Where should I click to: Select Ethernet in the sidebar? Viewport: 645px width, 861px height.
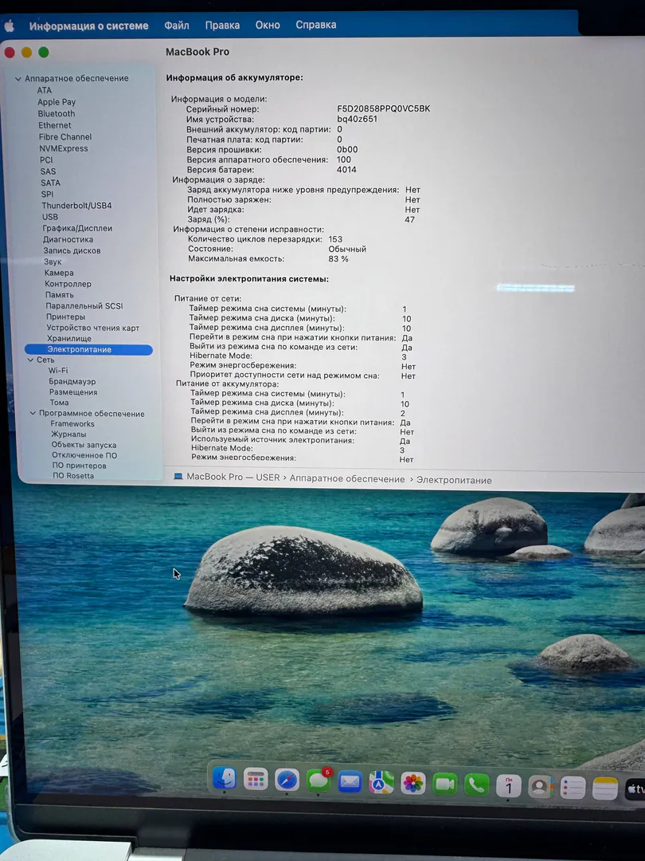pos(55,124)
